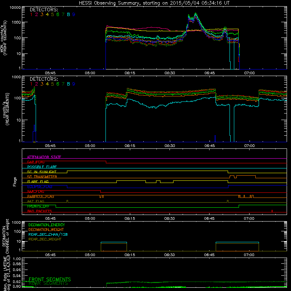Click the HESSI Observing Summary plot title
291x291 pixels.
tap(154, 3)
